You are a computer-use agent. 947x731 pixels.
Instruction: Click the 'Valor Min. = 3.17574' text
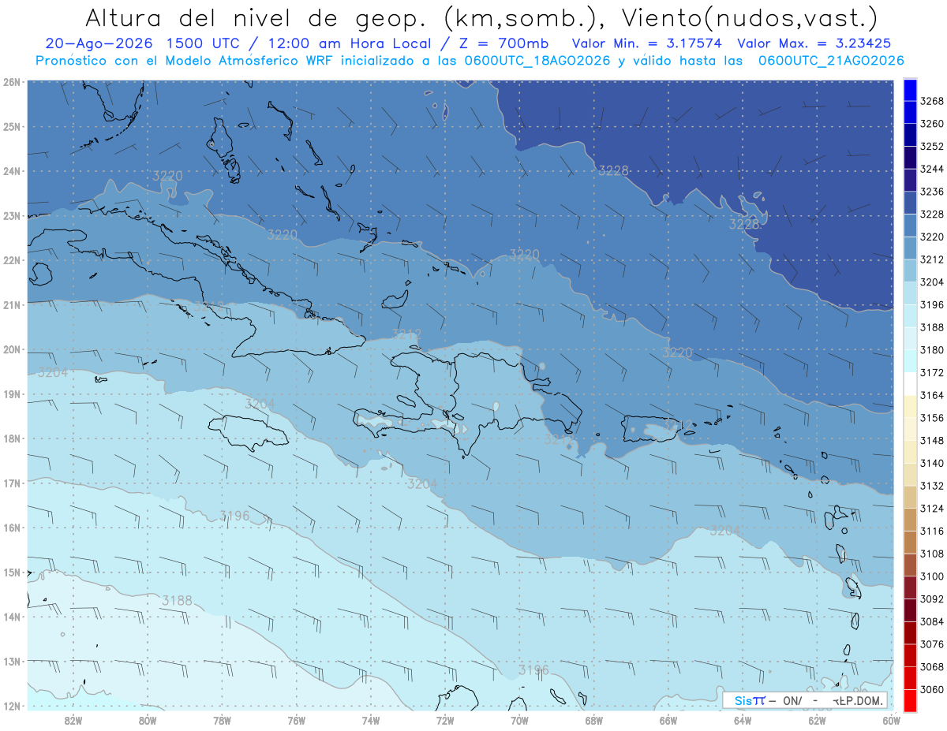click(x=647, y=43)
